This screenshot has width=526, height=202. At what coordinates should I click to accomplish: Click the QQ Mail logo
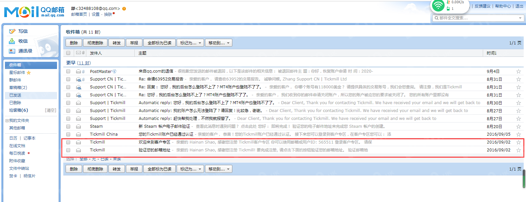coord(34,12)
